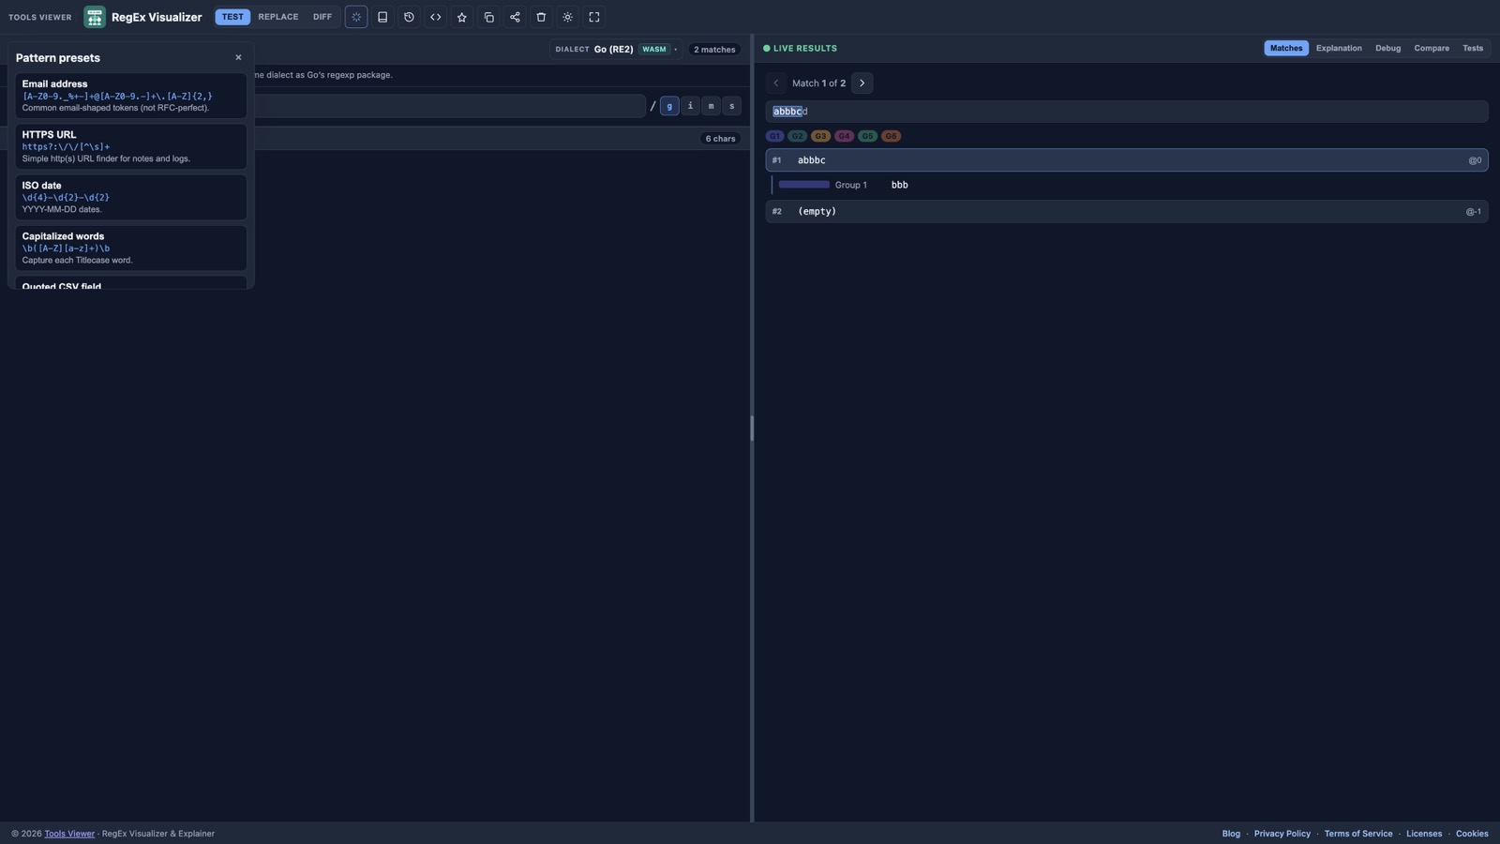Go to previous match arrow
The height and width of the screenshot is (844, 1500).
(x=775, y=83)
